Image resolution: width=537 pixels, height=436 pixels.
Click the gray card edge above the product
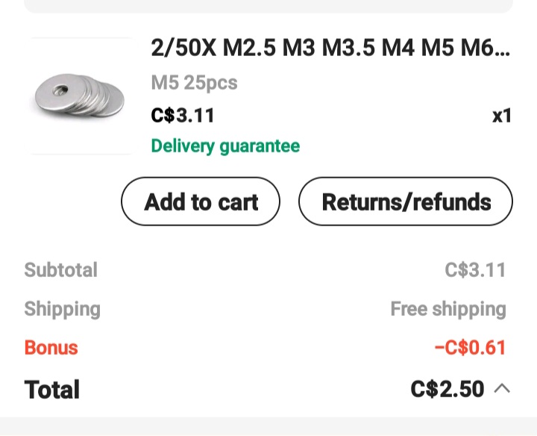[x=268, y=6]
